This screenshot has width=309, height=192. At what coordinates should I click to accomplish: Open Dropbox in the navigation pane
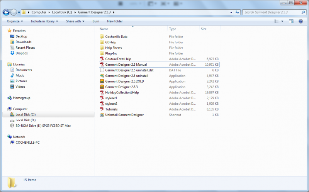(x=22, y=53)
